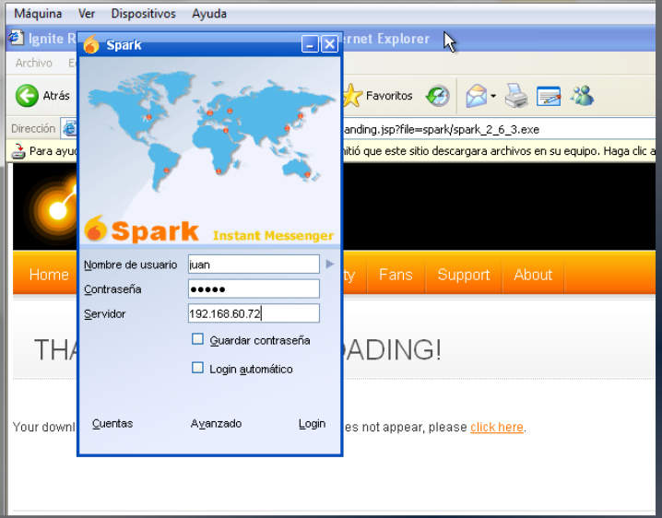Open the Ayuda menu
This screenshot has height=518, width=662.
click(209, 14)
